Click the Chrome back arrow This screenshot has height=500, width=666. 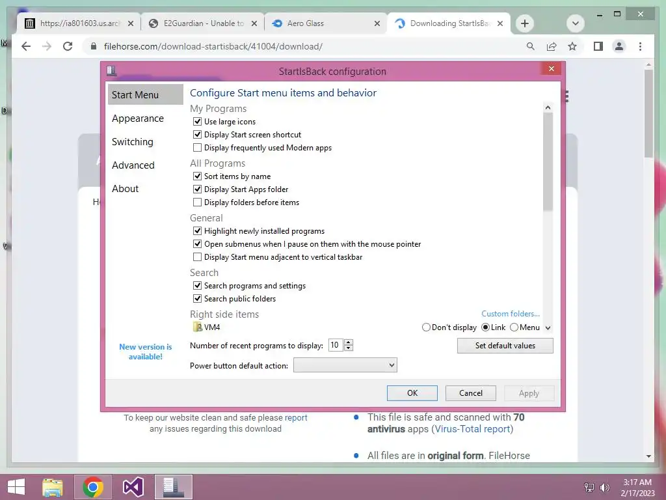point(26,46)
